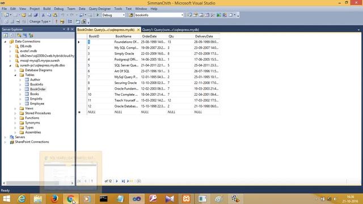Show the SQL pane icon
Viewport: 363px width, 204px height.
click(18, 22)
